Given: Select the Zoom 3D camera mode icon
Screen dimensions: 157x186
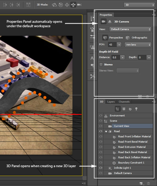Looking at the screenshot, I should [x=79, y=5].
